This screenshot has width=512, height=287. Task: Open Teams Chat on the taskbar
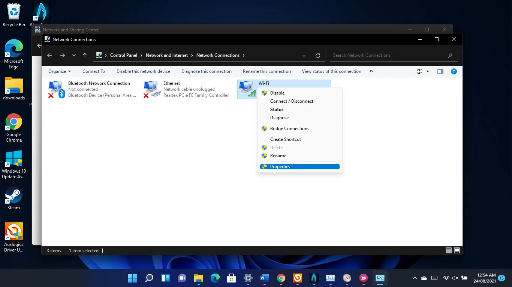click(182, 278)
